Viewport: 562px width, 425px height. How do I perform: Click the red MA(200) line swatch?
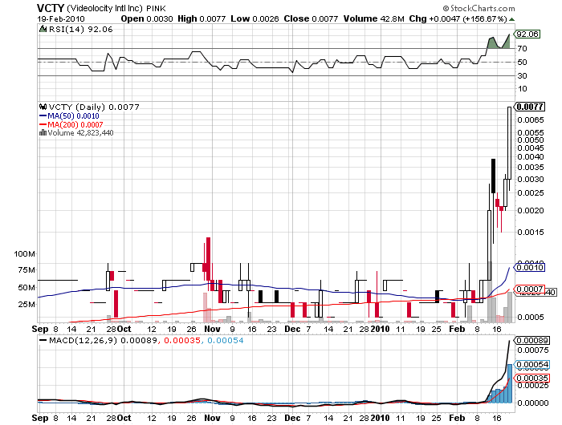[x=43, y=124]
